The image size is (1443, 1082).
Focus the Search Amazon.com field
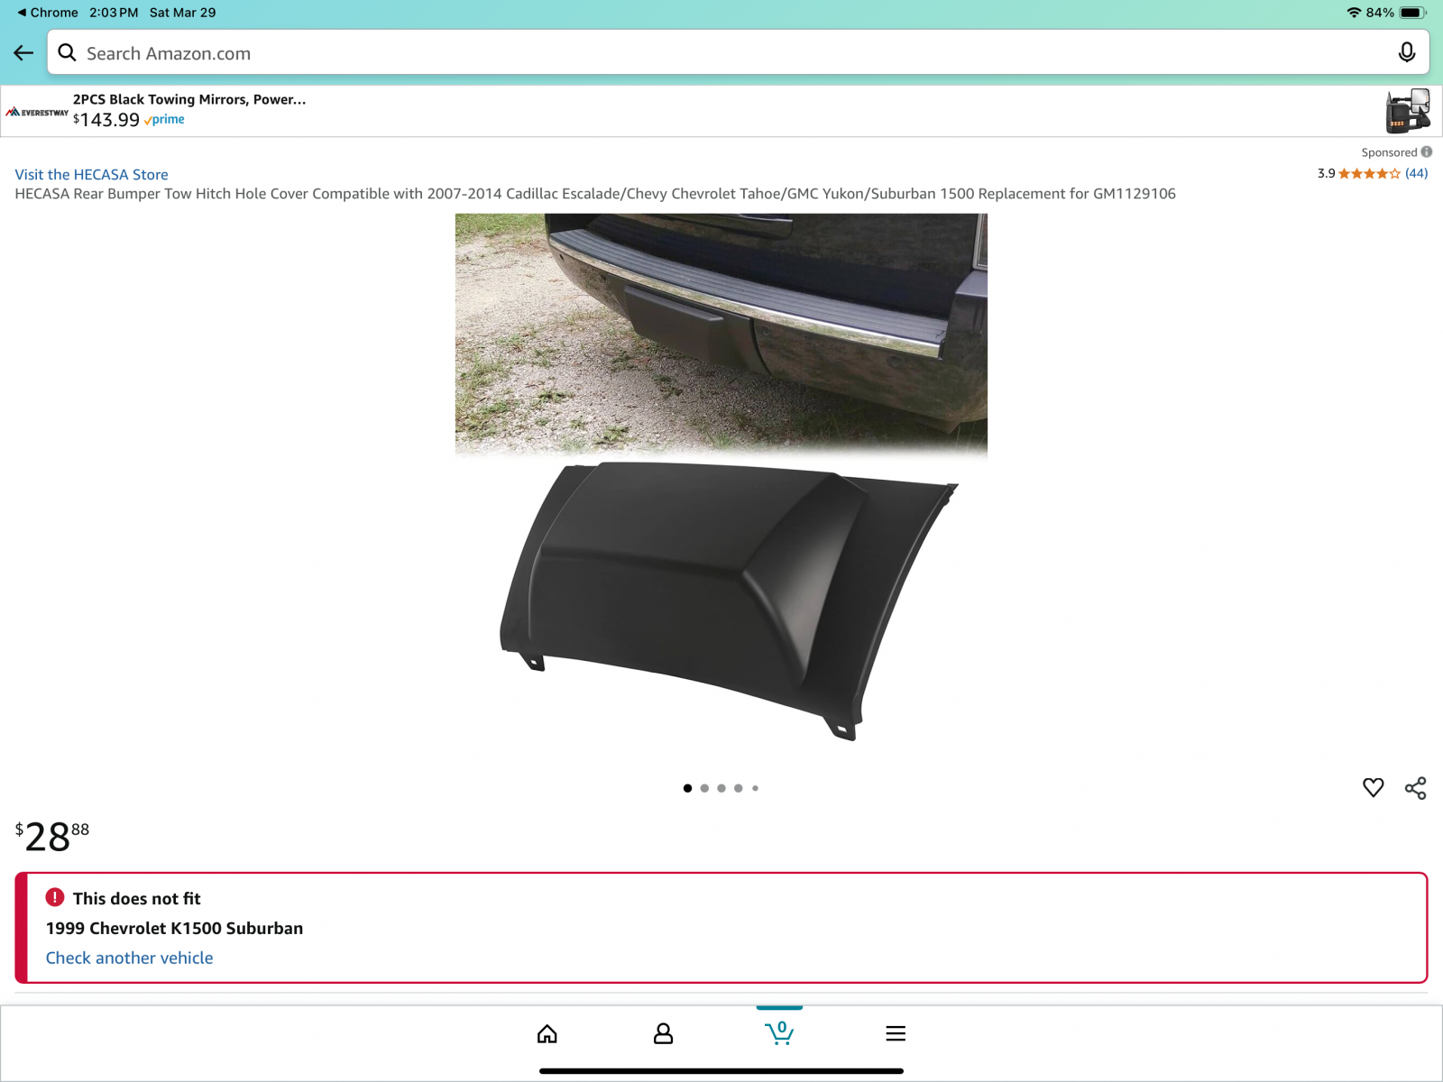pos(738,52)
